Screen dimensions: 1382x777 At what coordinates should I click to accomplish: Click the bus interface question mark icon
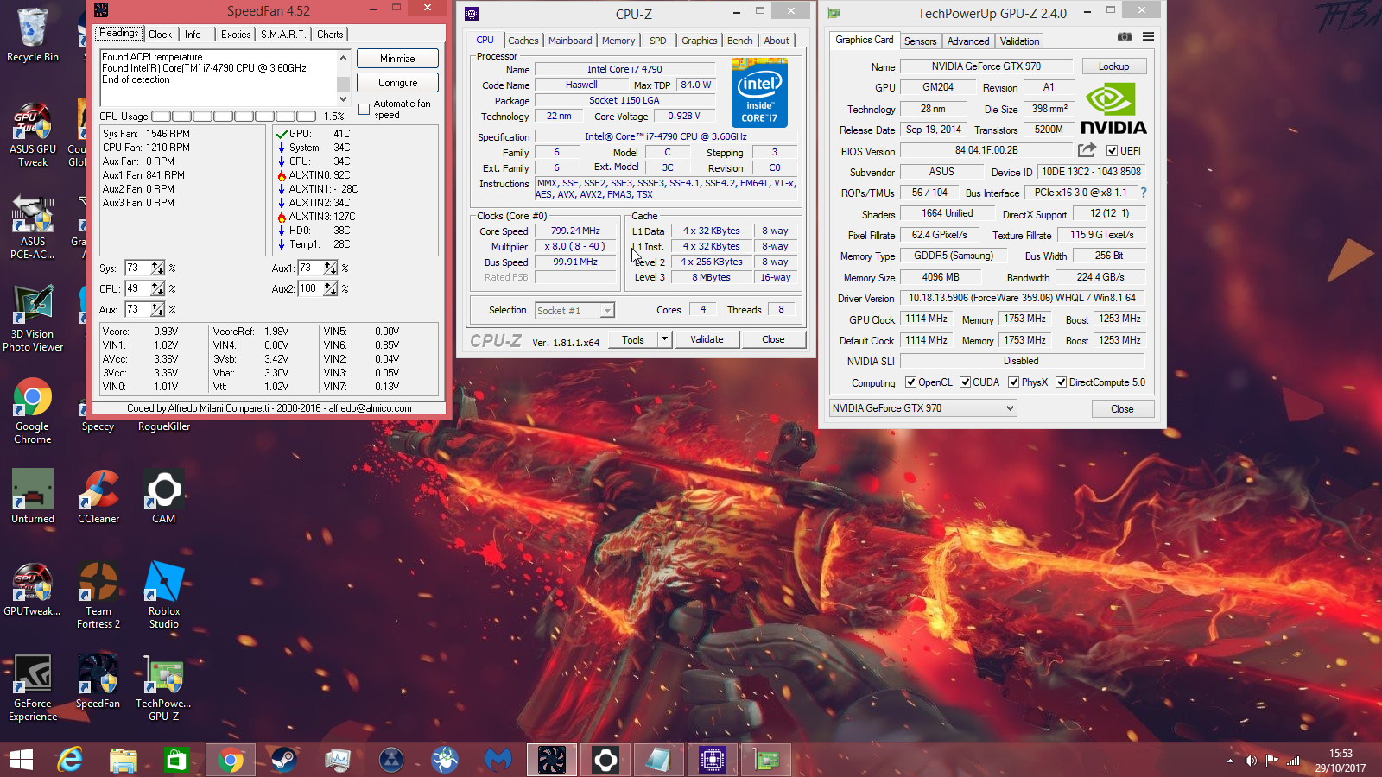[1144, 193]
